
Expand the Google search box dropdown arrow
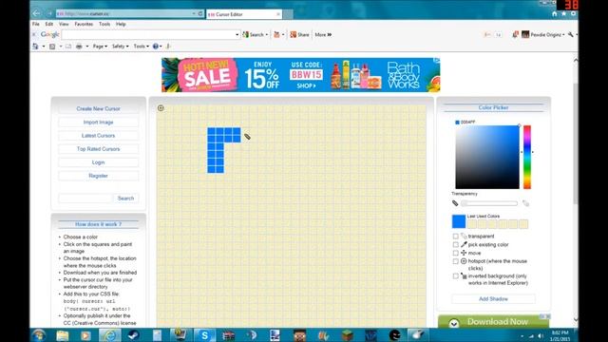point(237,34)
